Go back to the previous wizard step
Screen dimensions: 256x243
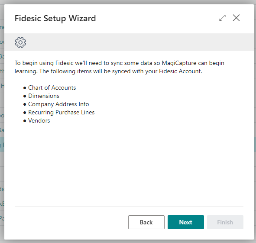tap(146, 222)
